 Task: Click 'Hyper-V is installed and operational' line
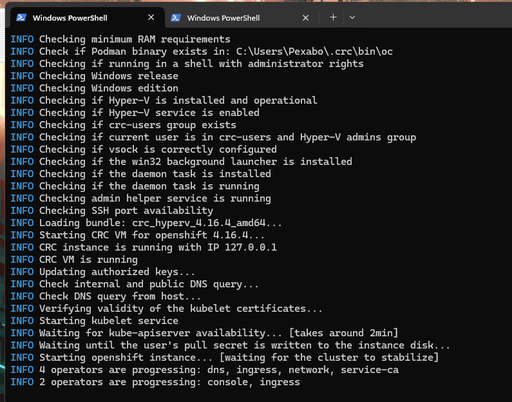(164, 100)
